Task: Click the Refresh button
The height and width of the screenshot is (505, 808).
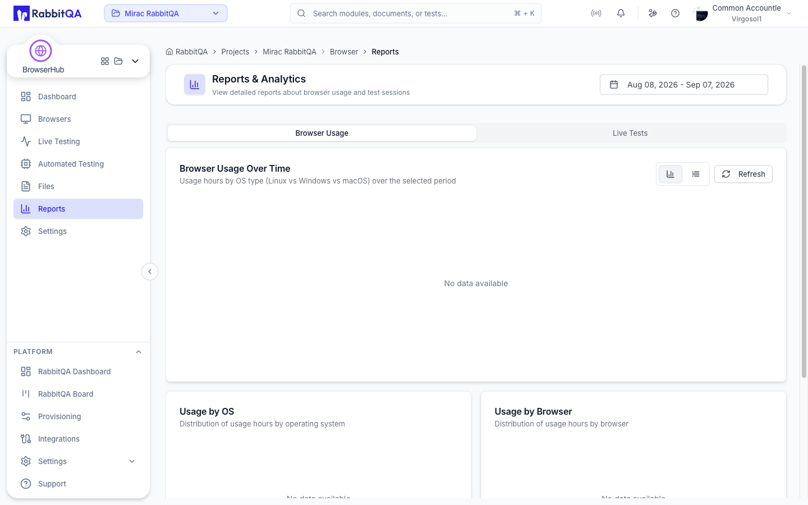Action: pos(743,174)
